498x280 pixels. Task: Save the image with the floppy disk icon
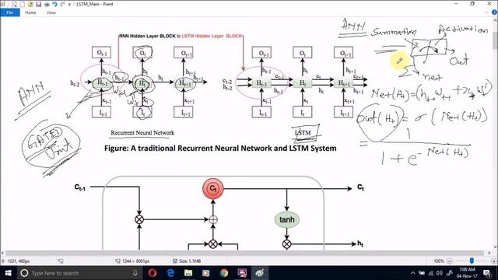coord(38,4)
